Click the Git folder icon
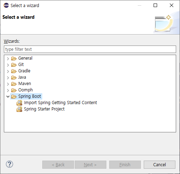 tap(14, 65)
